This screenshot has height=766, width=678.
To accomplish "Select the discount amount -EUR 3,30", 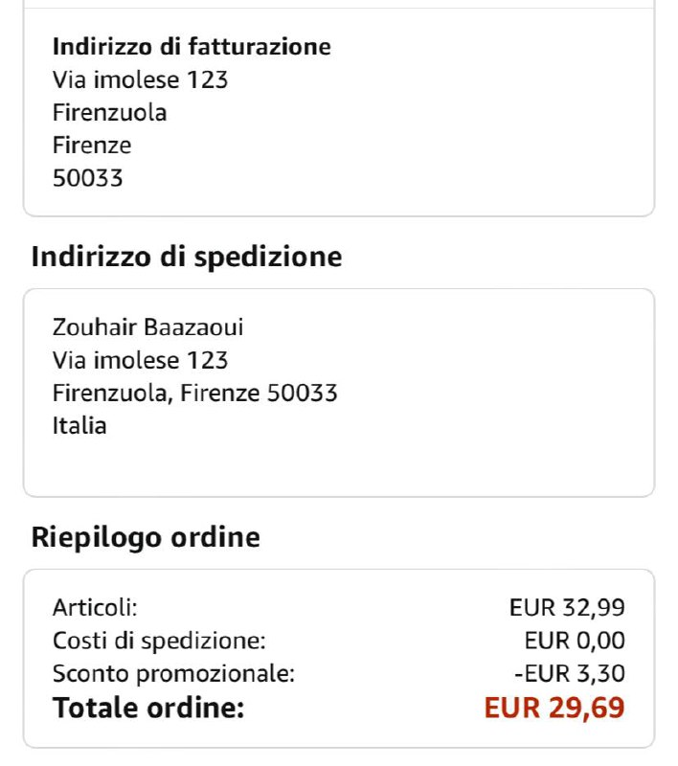I will pyautogui.click(x=569, y=673).
